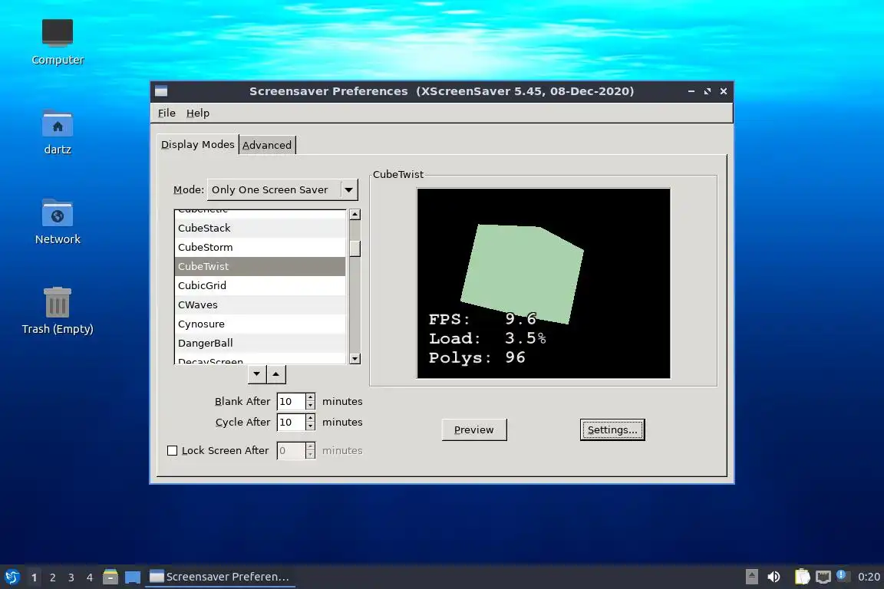Select CWaves in the screensaver list

260,305
